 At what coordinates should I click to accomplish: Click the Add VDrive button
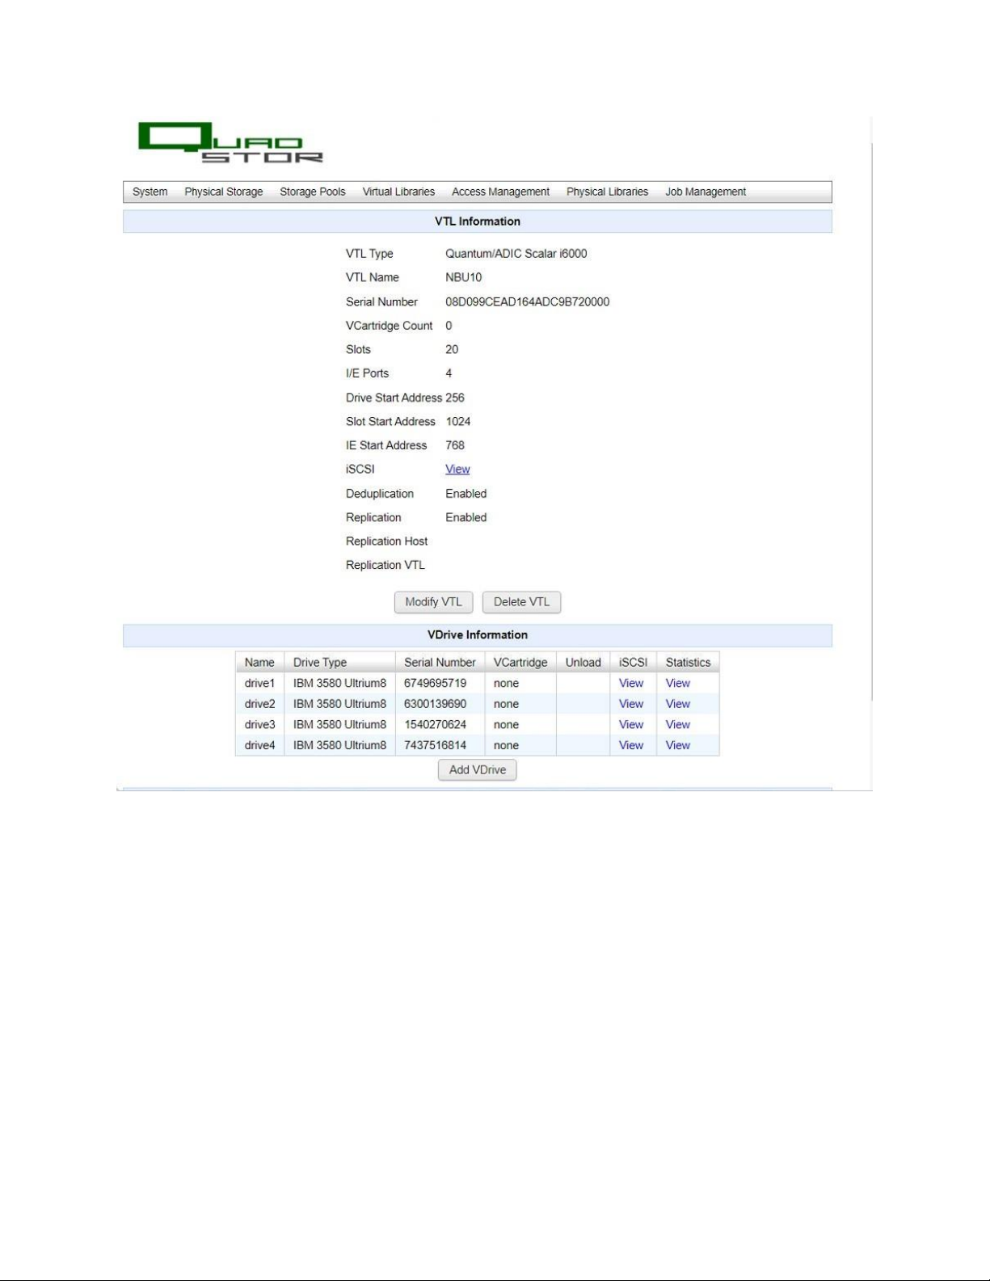point(478,770)
